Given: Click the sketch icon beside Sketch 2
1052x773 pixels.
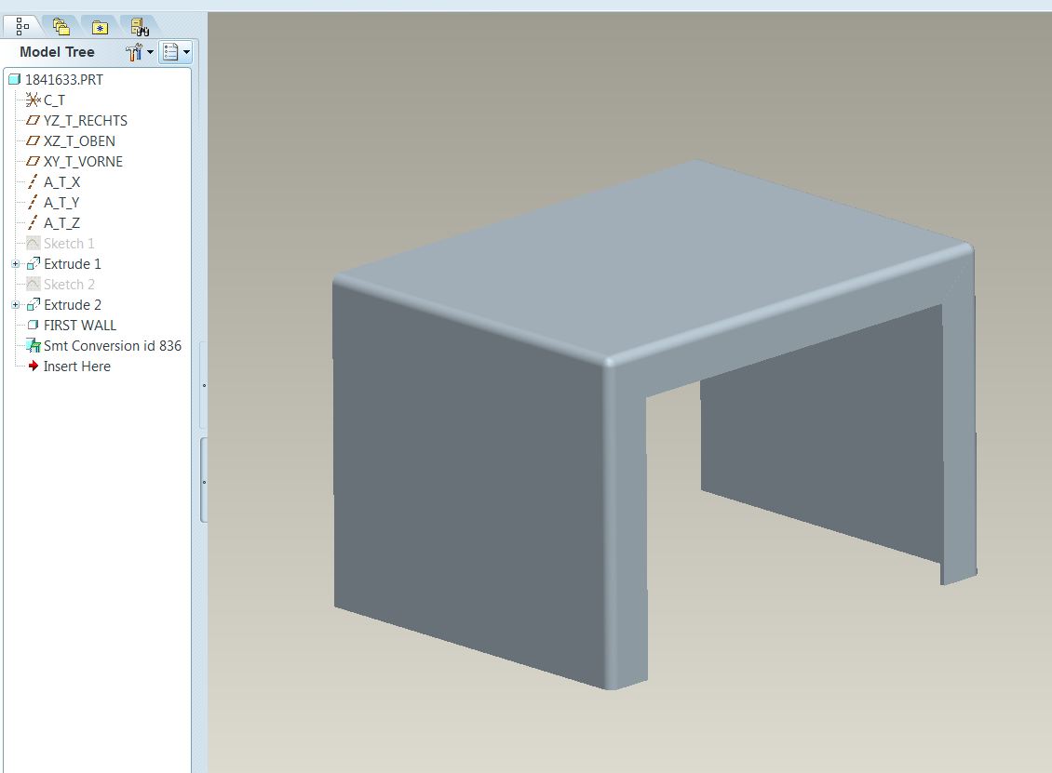Looking at the screenshot, I should [33, 285].
